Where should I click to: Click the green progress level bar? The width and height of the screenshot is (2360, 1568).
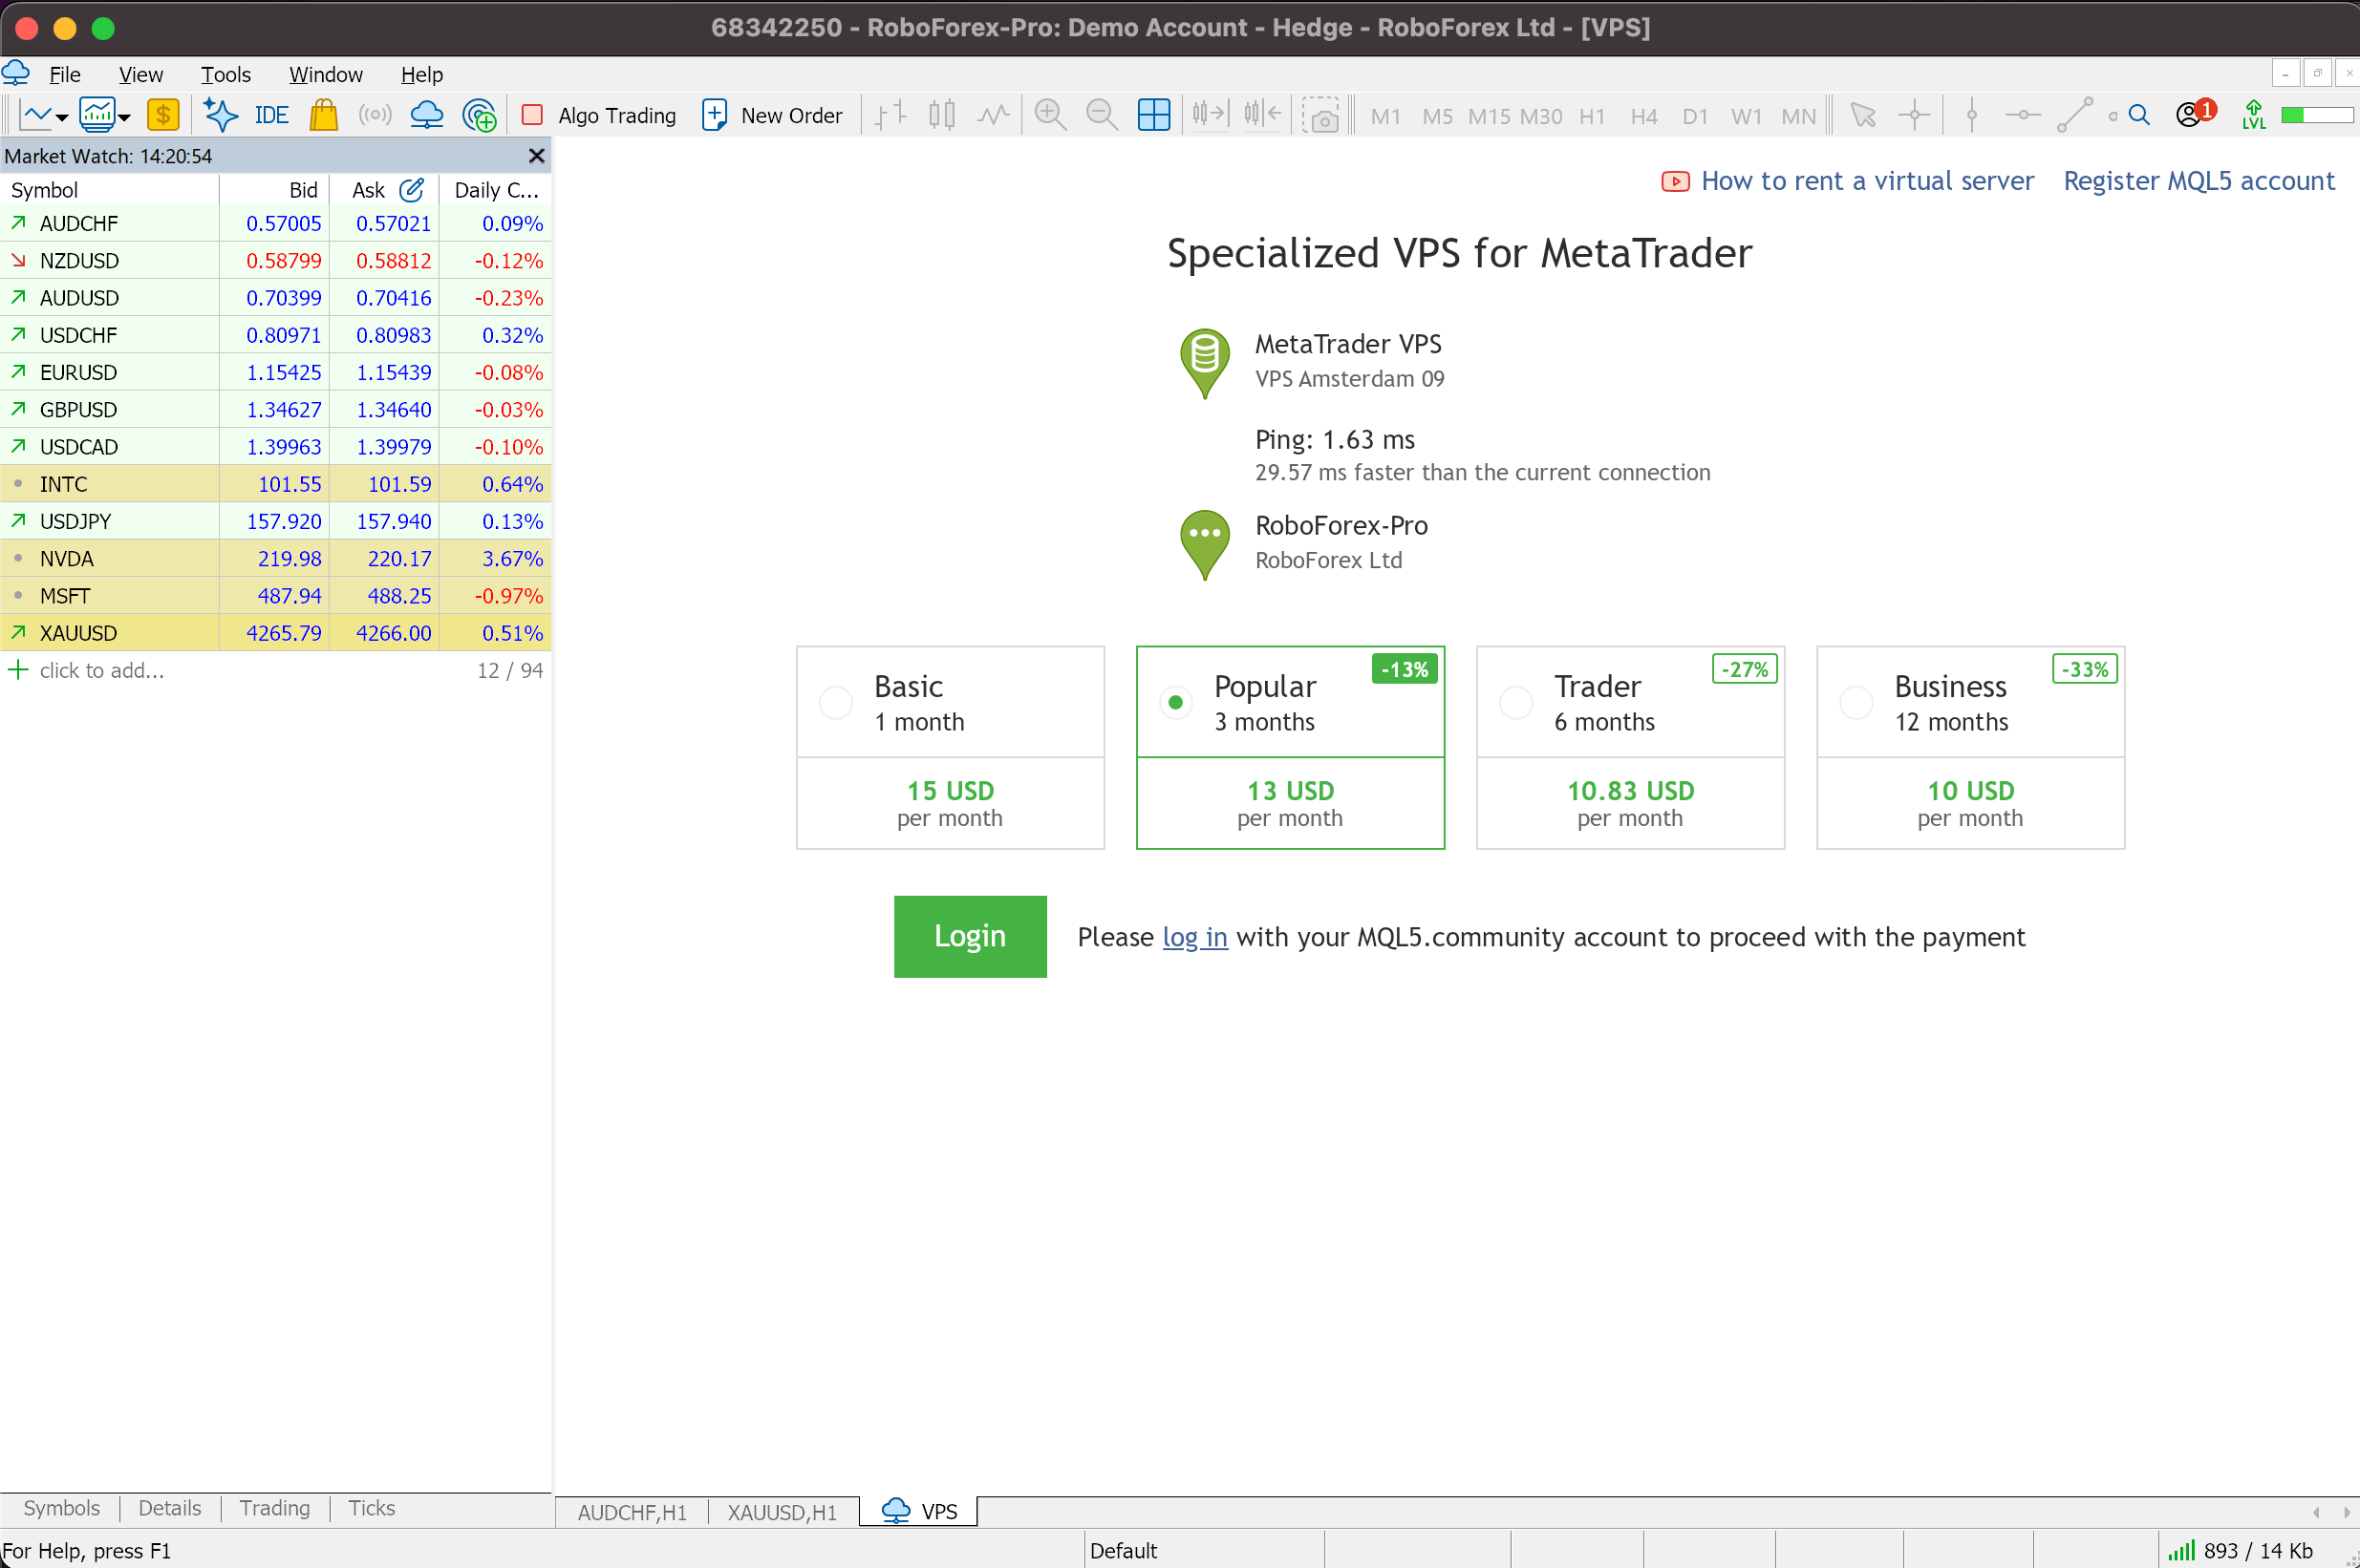click(x=2316, y=115)
